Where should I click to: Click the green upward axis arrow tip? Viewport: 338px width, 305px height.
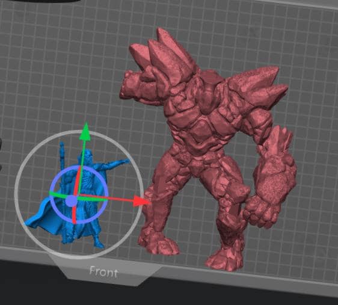[86, 132]
